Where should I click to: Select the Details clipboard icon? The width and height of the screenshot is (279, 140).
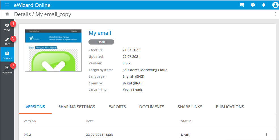7,55
